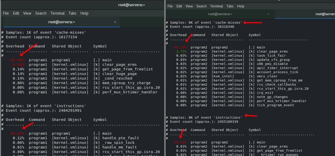This screenshot has width=335, height=156.
Task: Open Edit menu in left terminal window
Action: (x=16, y=13)
